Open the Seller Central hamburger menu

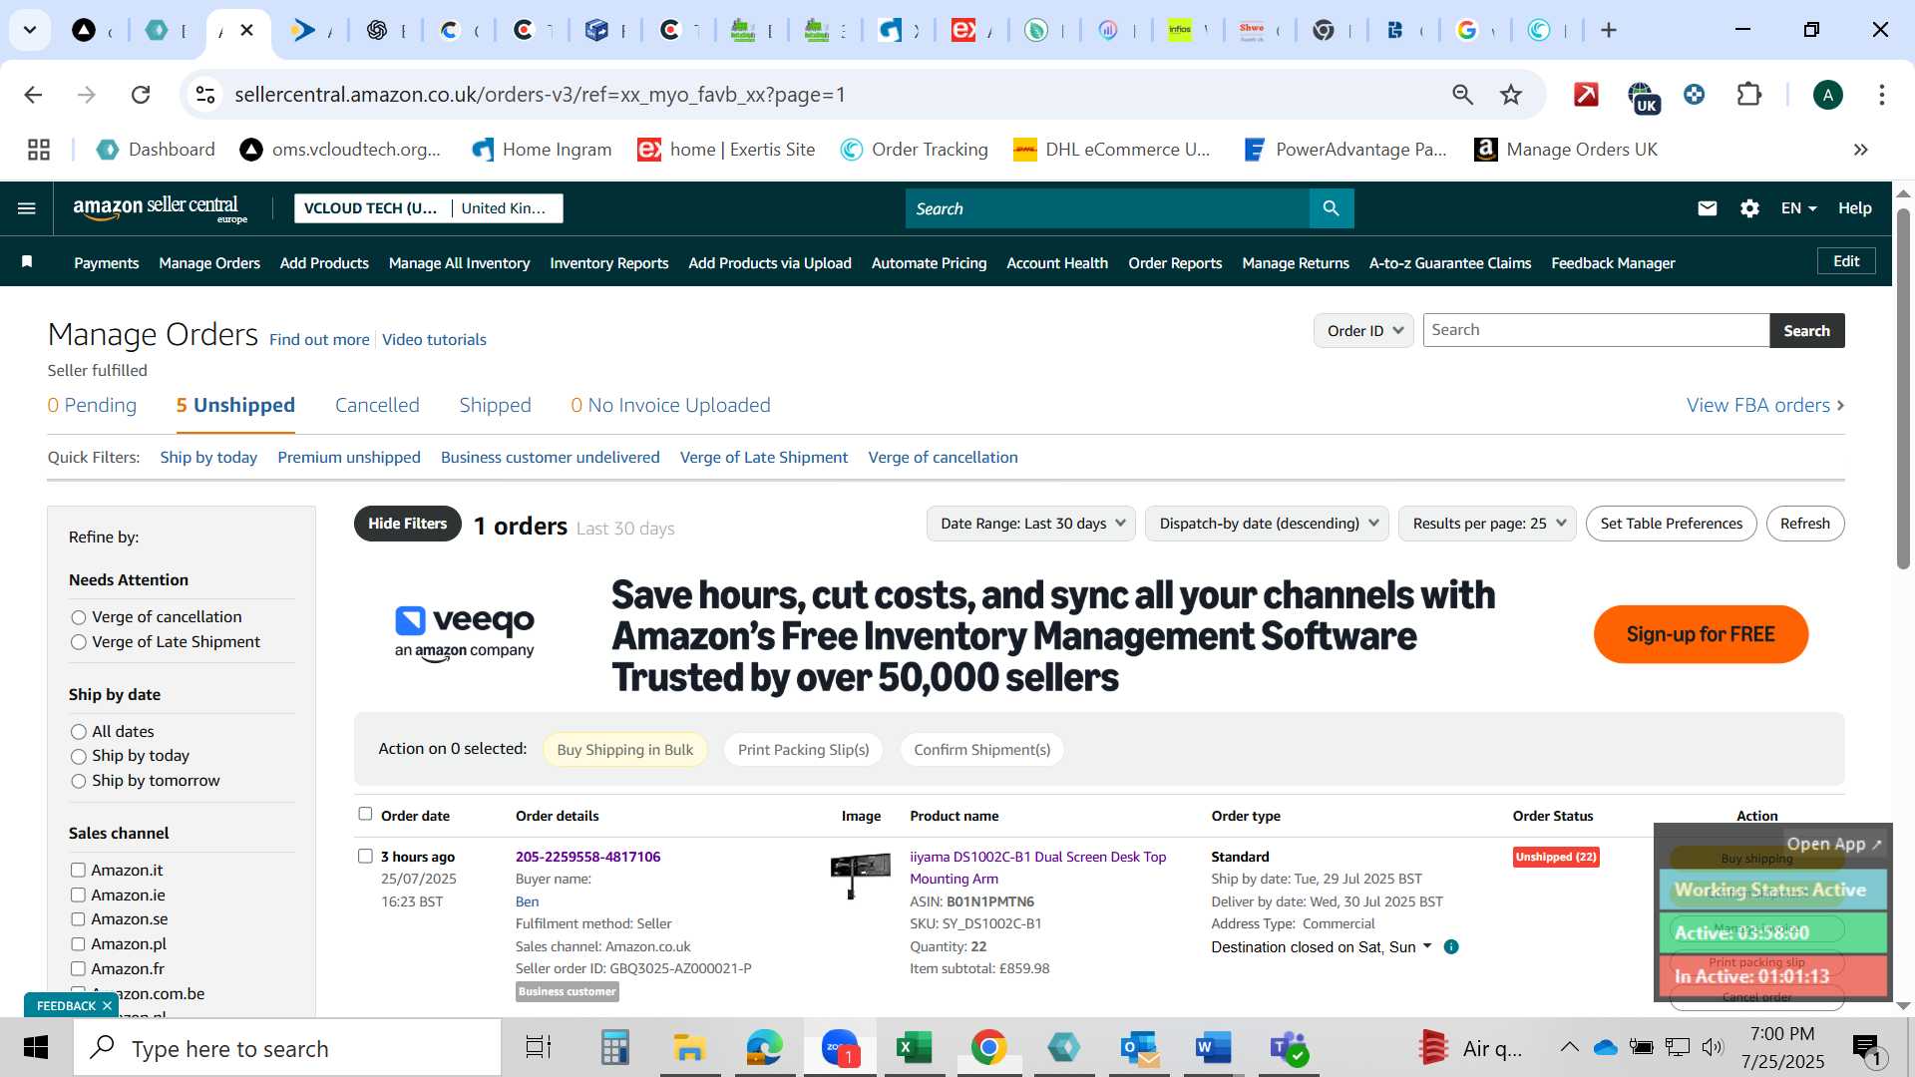tap(27, 208)
